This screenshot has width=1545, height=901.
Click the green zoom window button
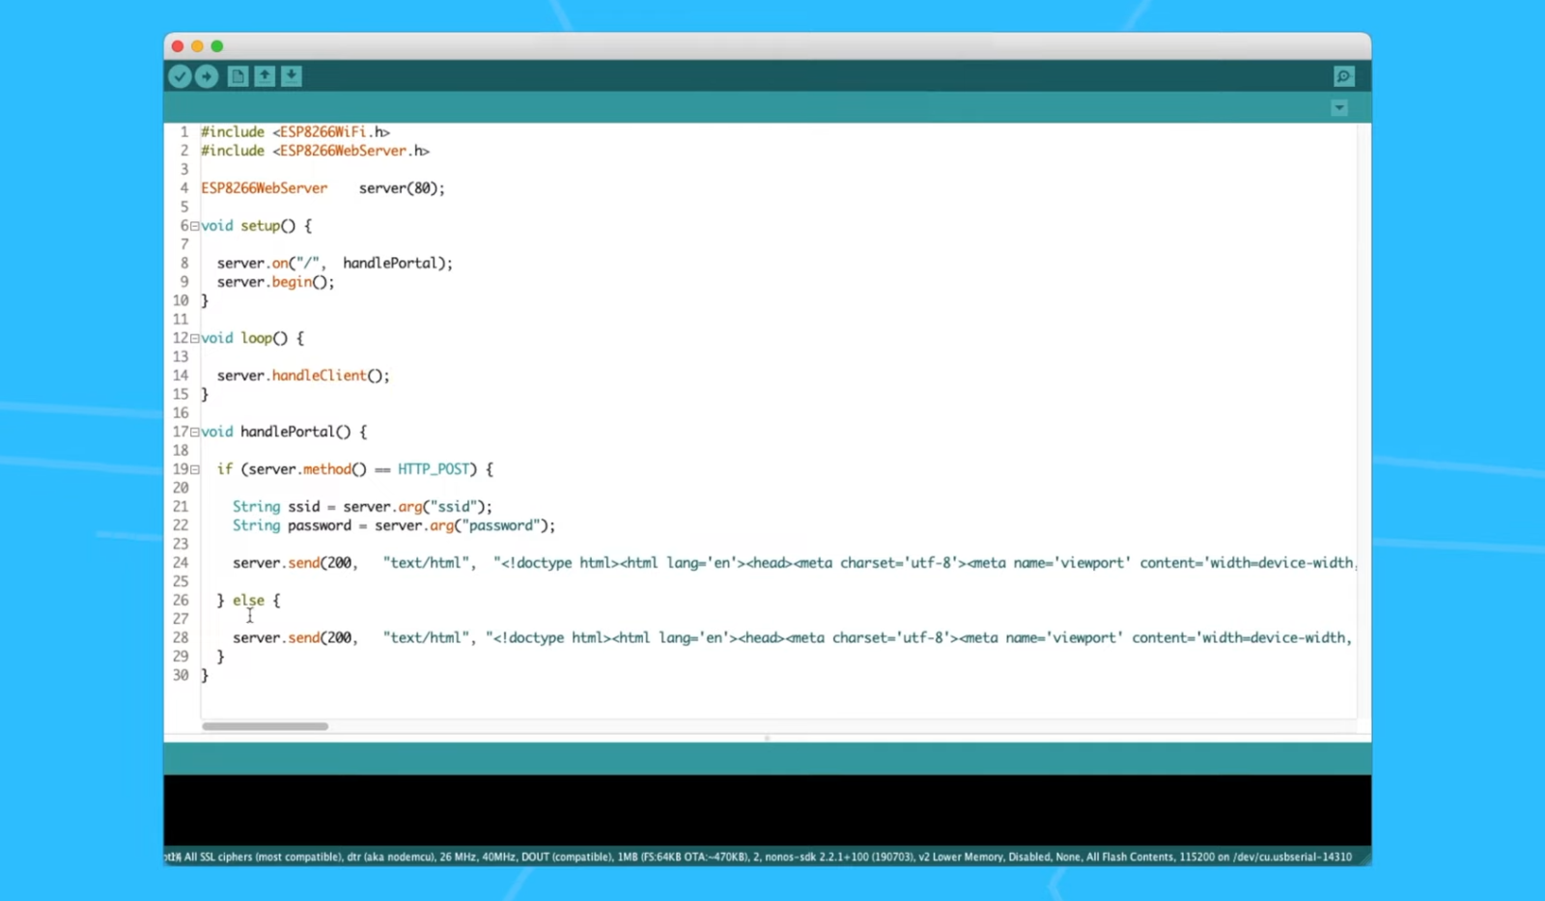(217, 45)
